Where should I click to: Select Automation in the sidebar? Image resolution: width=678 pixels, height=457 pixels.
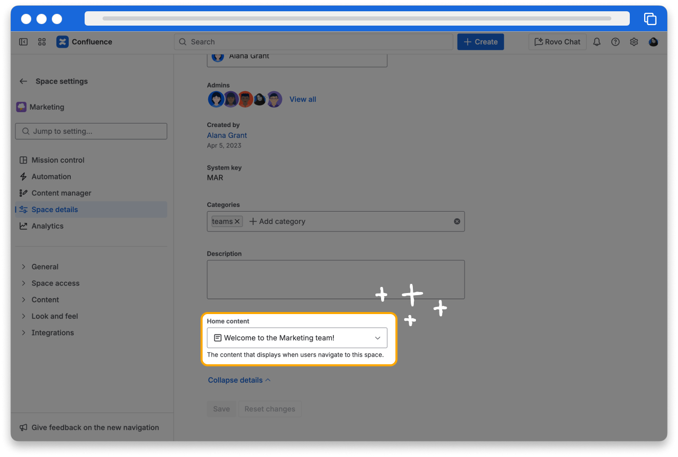tap(51, 177)
